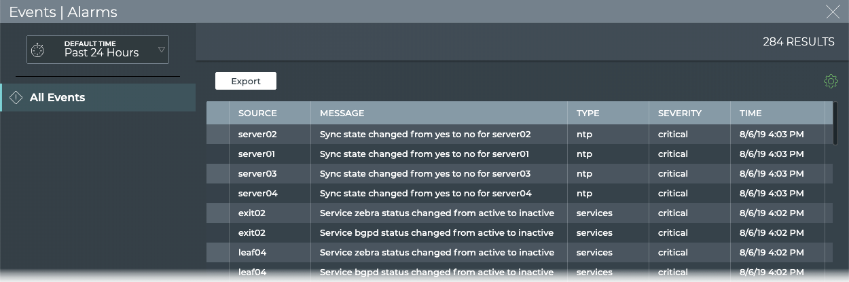Sort table by the Source column header
The height and width of the screenshot is (282, 849).
(257, 113)
